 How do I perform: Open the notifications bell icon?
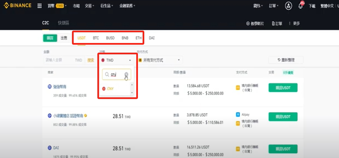tap(301, 6)
